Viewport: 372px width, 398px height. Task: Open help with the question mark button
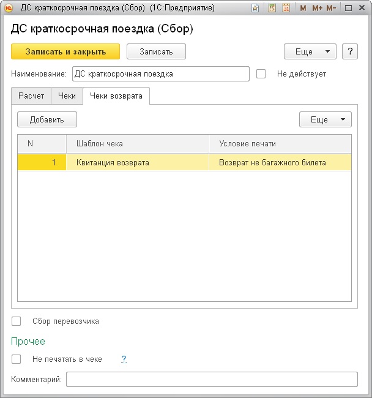[x=349, y=51]
